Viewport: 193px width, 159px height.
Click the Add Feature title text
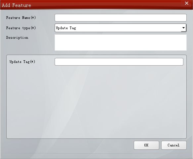coord(16,5)
